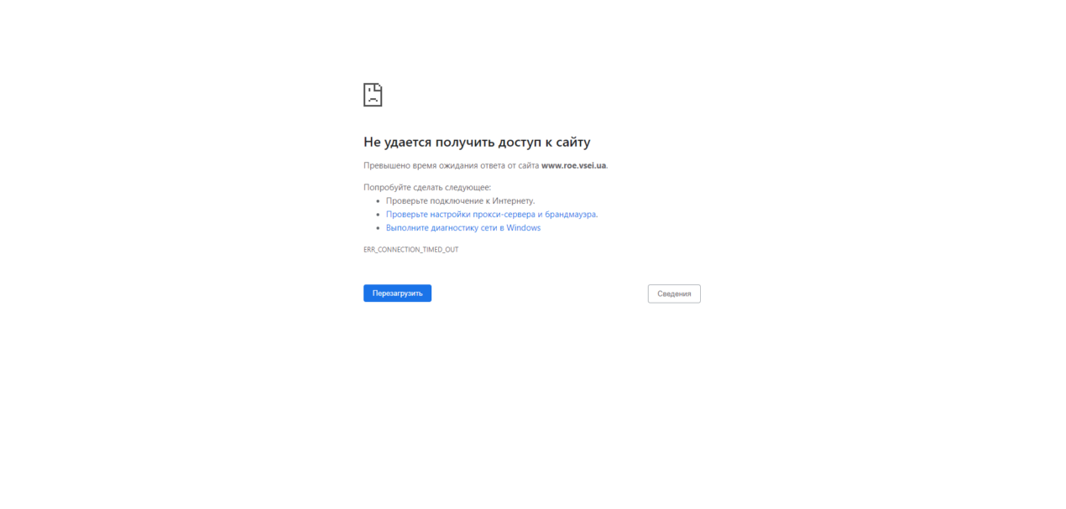Click the Проверьте подключение к Интернету item
This screenshot has width=1066, height=509.
click(x=460, y=200)
